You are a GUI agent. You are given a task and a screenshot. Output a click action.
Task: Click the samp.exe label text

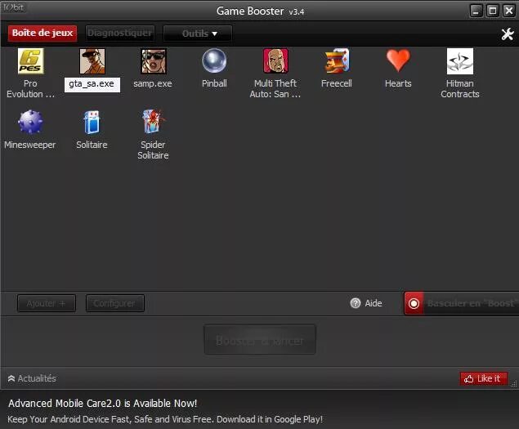153,83
